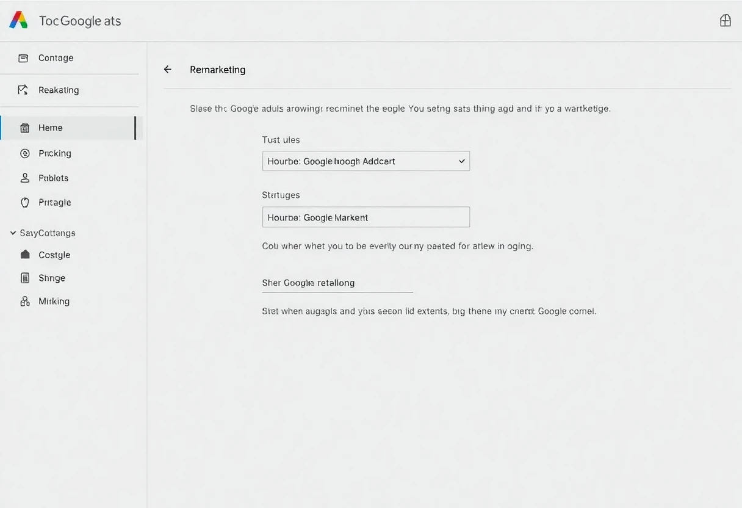The image size is (742, 508).
Task: Click the Reakating sidebar icon
Action: point(23,90)
